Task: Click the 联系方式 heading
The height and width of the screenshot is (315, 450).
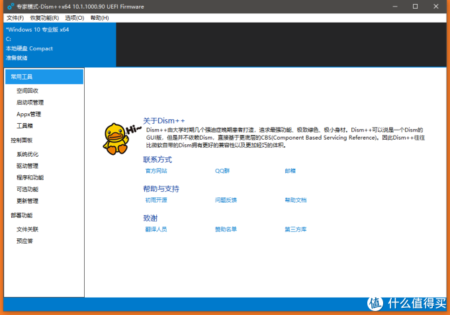Action: point(157,159)
